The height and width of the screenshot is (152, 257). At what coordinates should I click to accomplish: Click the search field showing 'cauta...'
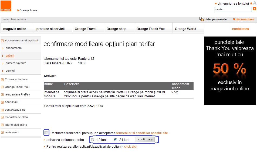233,9
